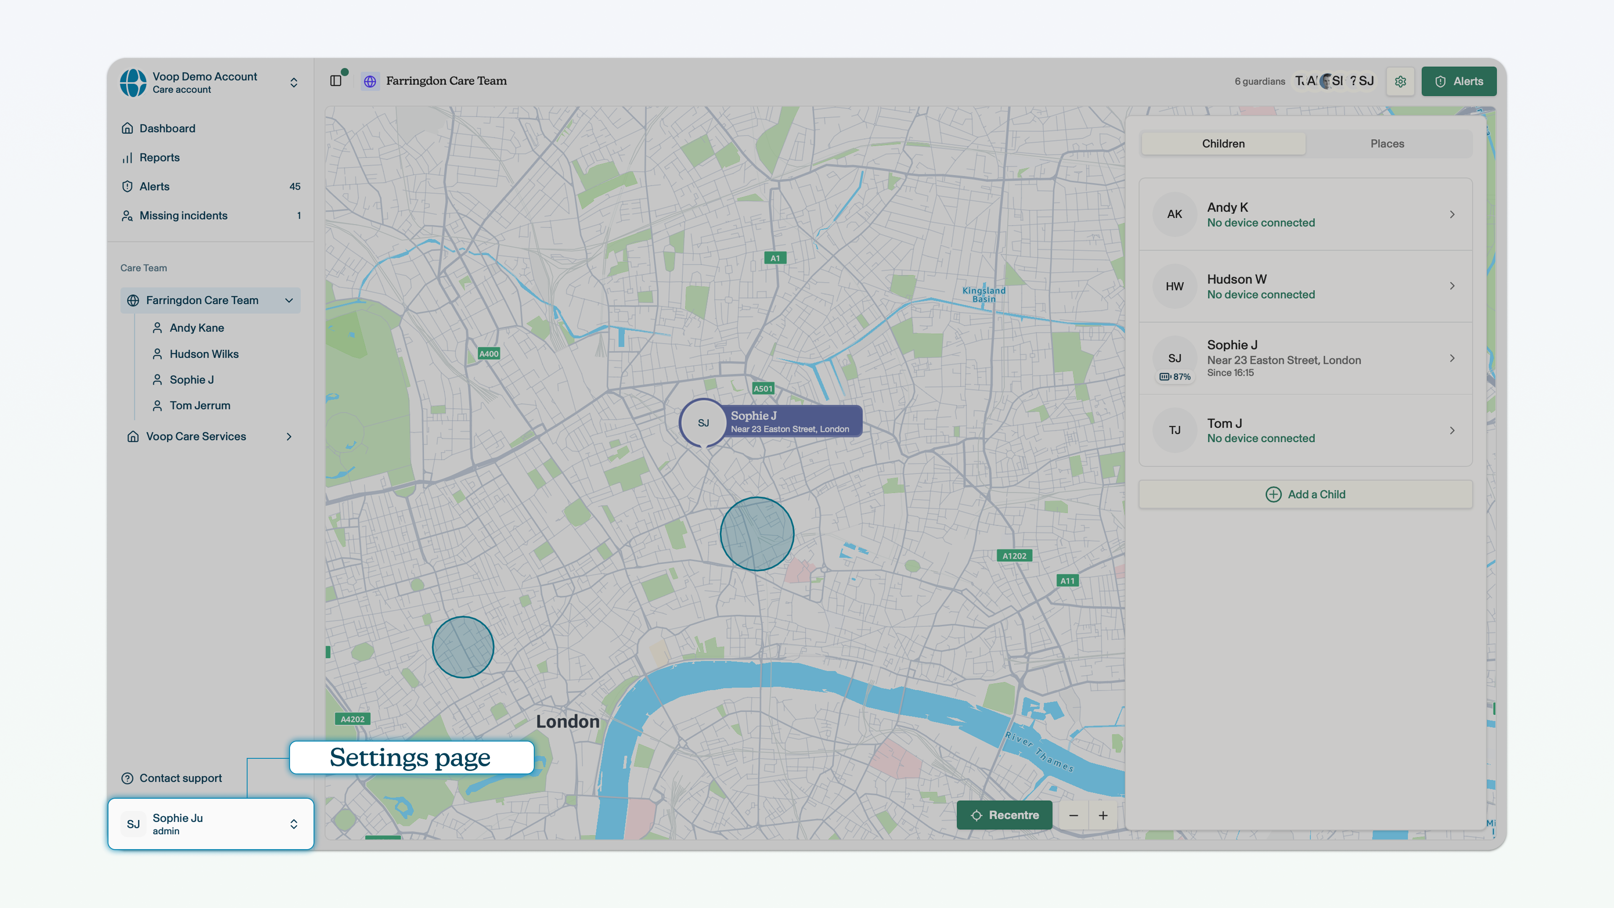This screenshot has height=908, width=1614.
Task: Switch to the Children tab
Action: click(1223, 143)
